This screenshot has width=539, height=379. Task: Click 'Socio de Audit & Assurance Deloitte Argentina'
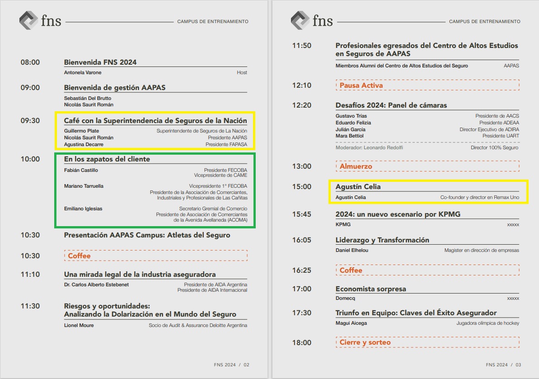click(x=197, y=325)
